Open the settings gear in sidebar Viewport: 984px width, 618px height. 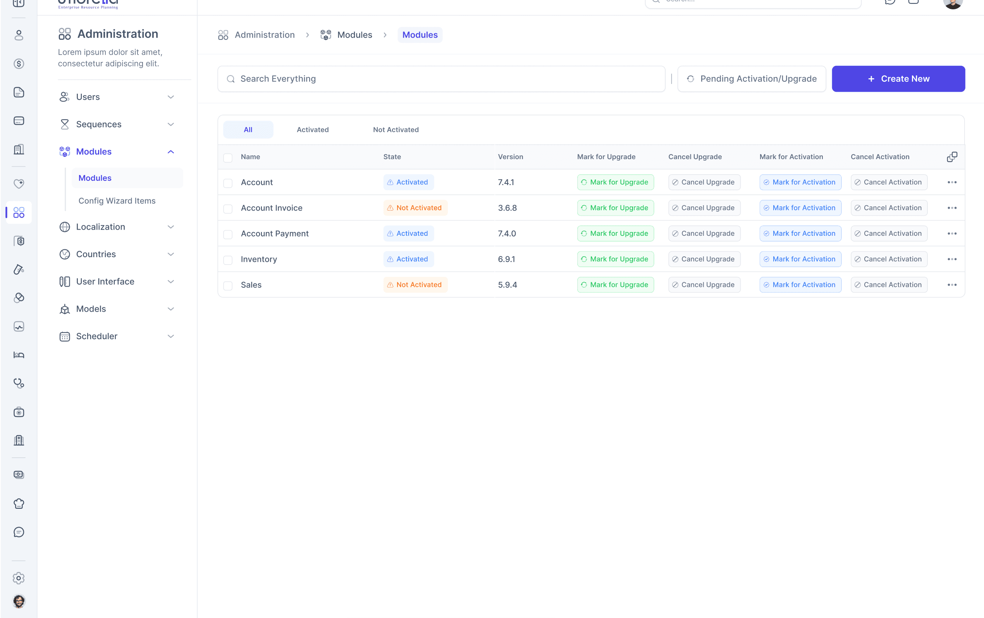pos(19,578)
